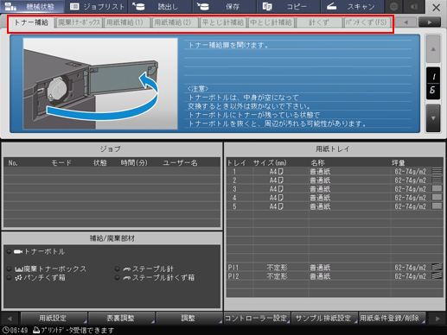
Task: Click the clock icon in status bar
Action: [x=5, y=330]
